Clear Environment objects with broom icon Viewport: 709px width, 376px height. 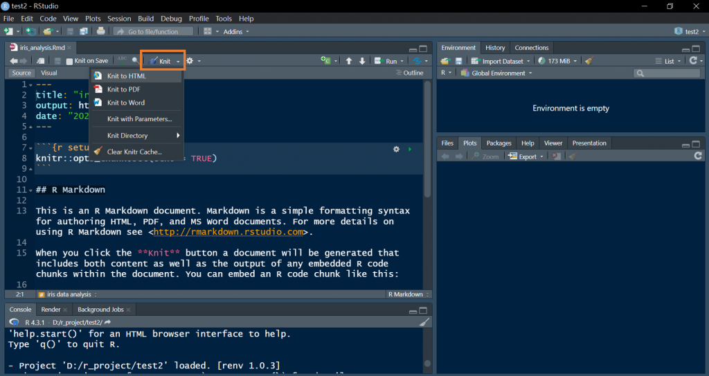click(x=589, y=61)
